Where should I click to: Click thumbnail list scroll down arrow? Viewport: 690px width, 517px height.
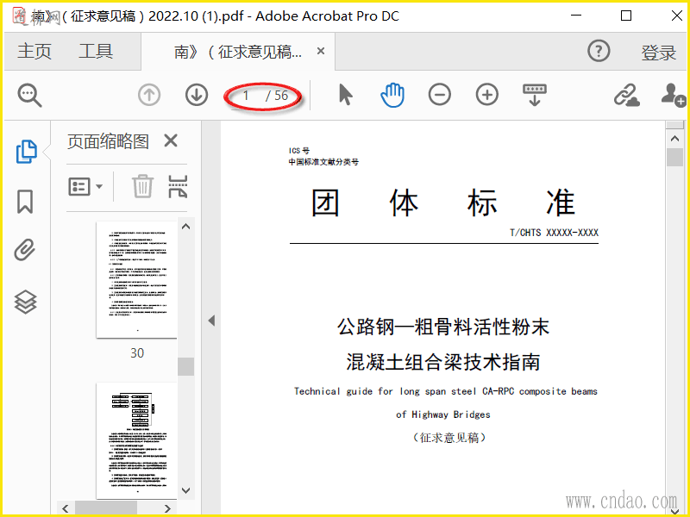pos(186,490)
